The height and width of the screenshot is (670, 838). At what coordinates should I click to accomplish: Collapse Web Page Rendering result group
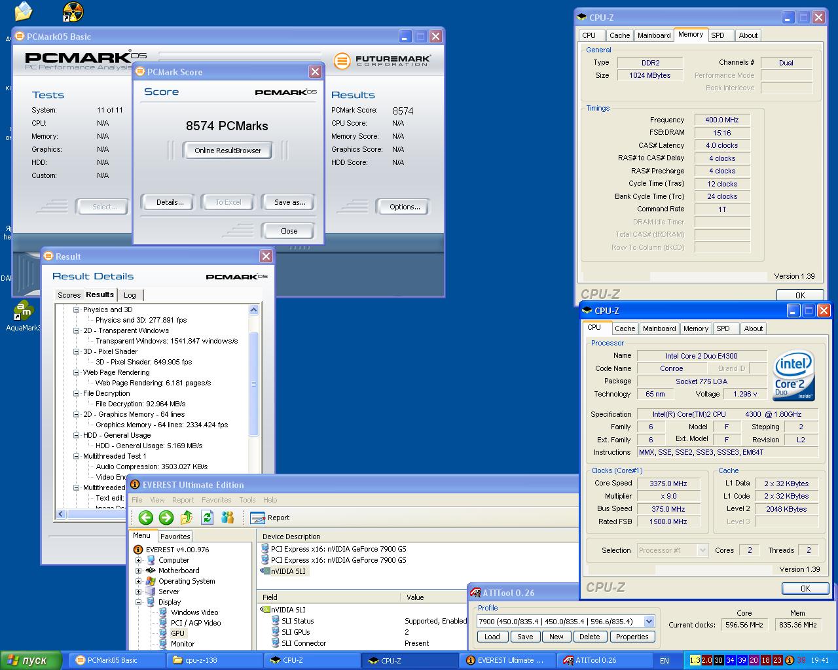point(76,372)
